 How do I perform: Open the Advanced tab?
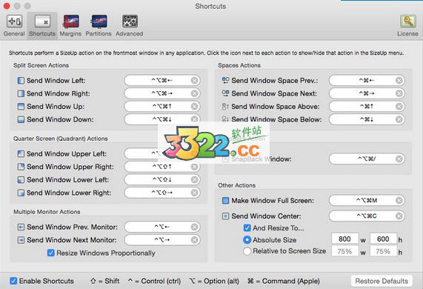click(x=130, y=26)
